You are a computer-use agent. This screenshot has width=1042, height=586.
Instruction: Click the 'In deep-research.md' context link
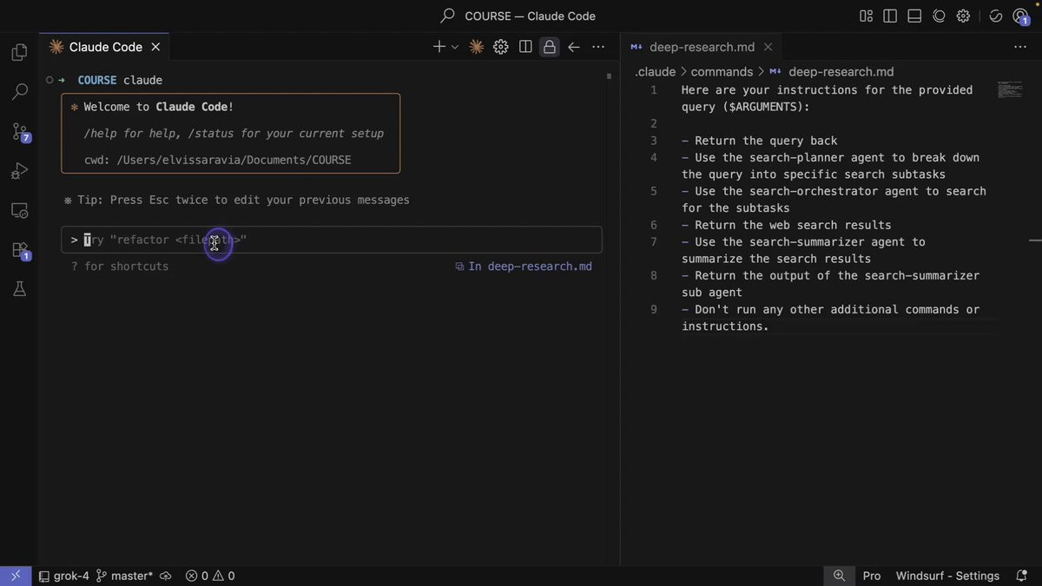[524, 267]
